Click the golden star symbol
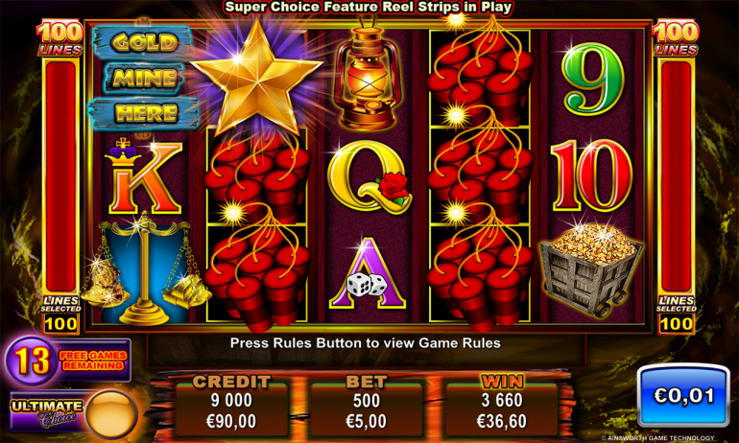Screen dimensions: 739x443 [x=257, y=78]
